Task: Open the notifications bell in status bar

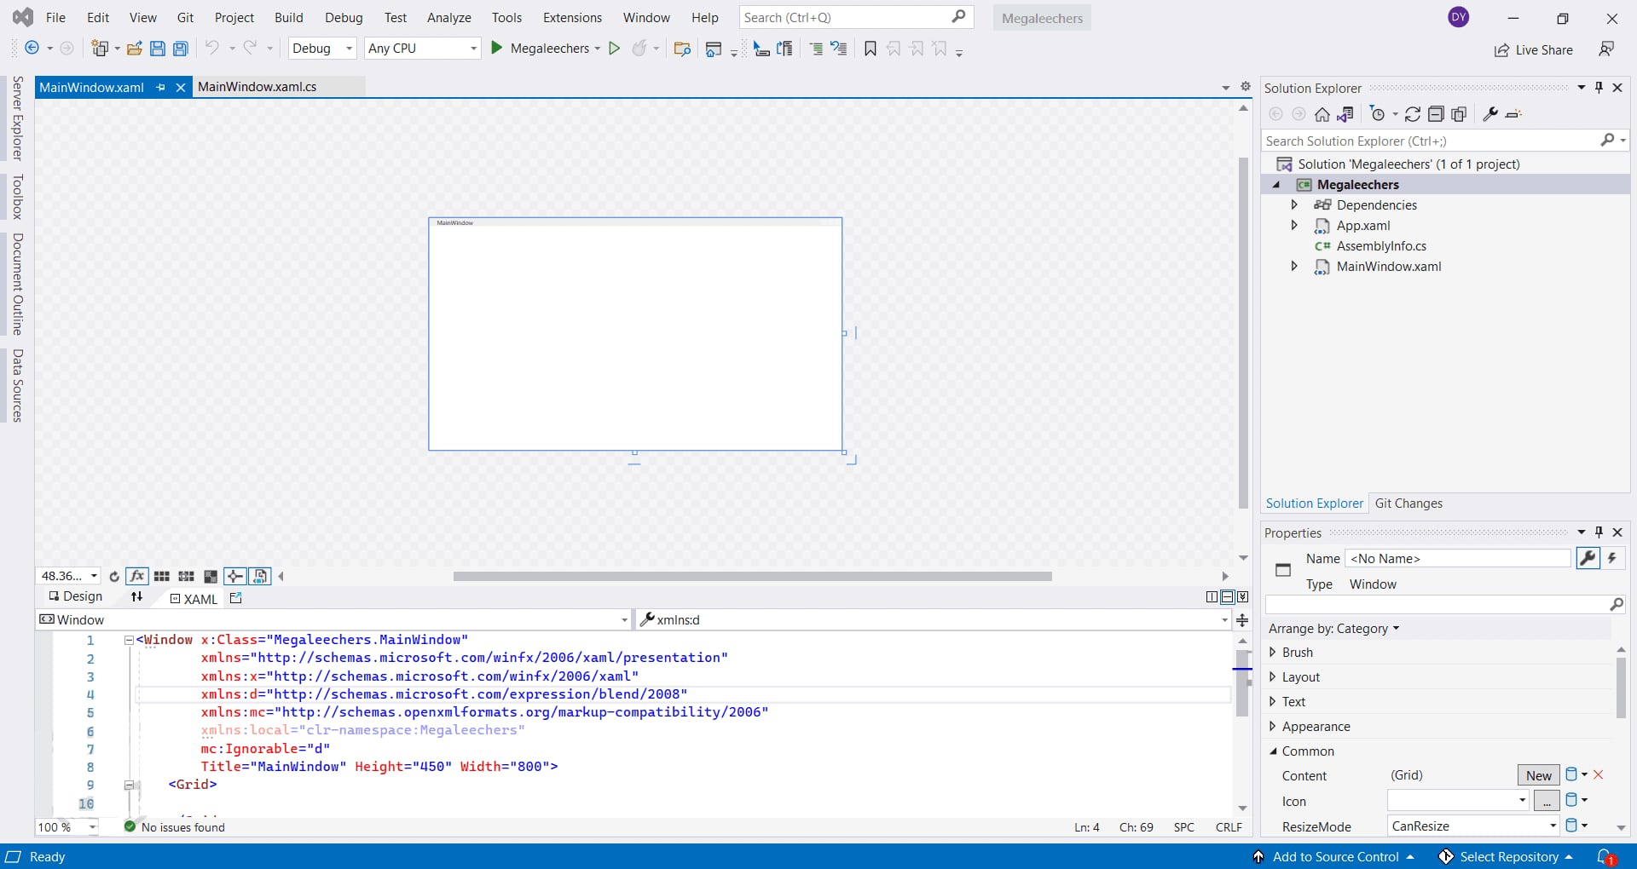Action: tap(1606, 857)
